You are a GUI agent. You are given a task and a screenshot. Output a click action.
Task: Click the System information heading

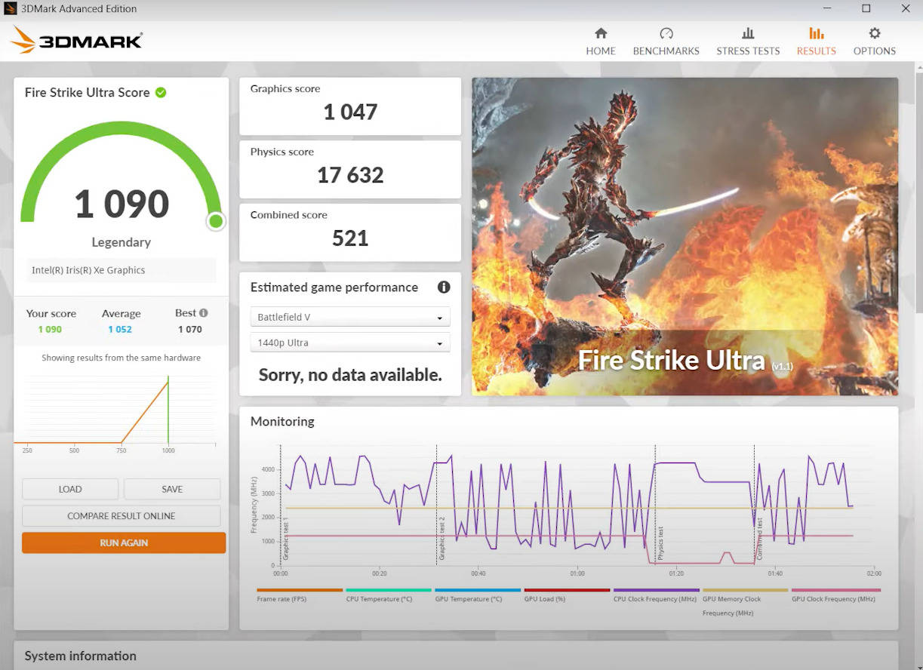81,656
